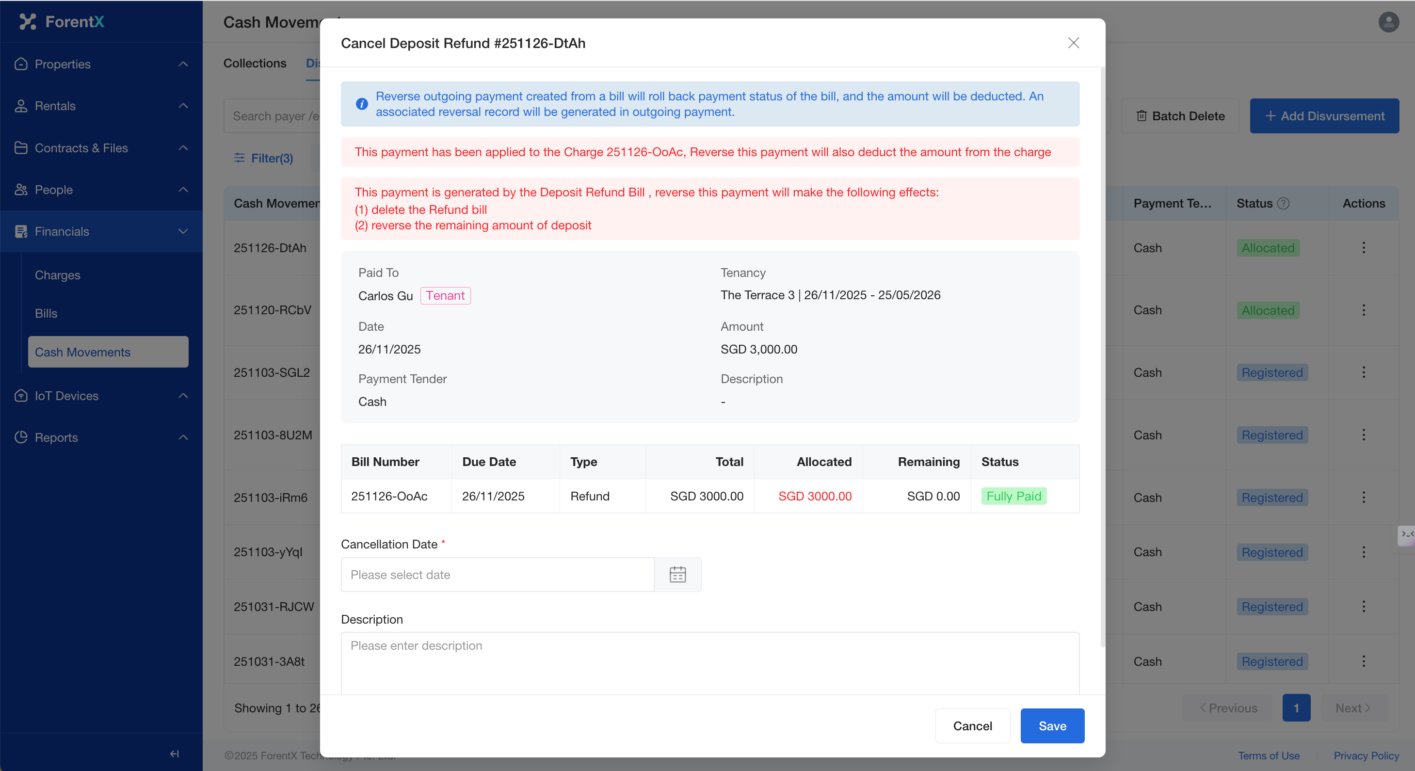The height and width of the screenshot is (771, 1415).
Task: Click the ForentX logo icon
Action: point(28,21)
